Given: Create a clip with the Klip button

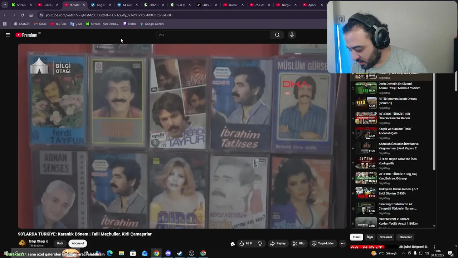Looking at the screenshot, I should click(298, 243).
